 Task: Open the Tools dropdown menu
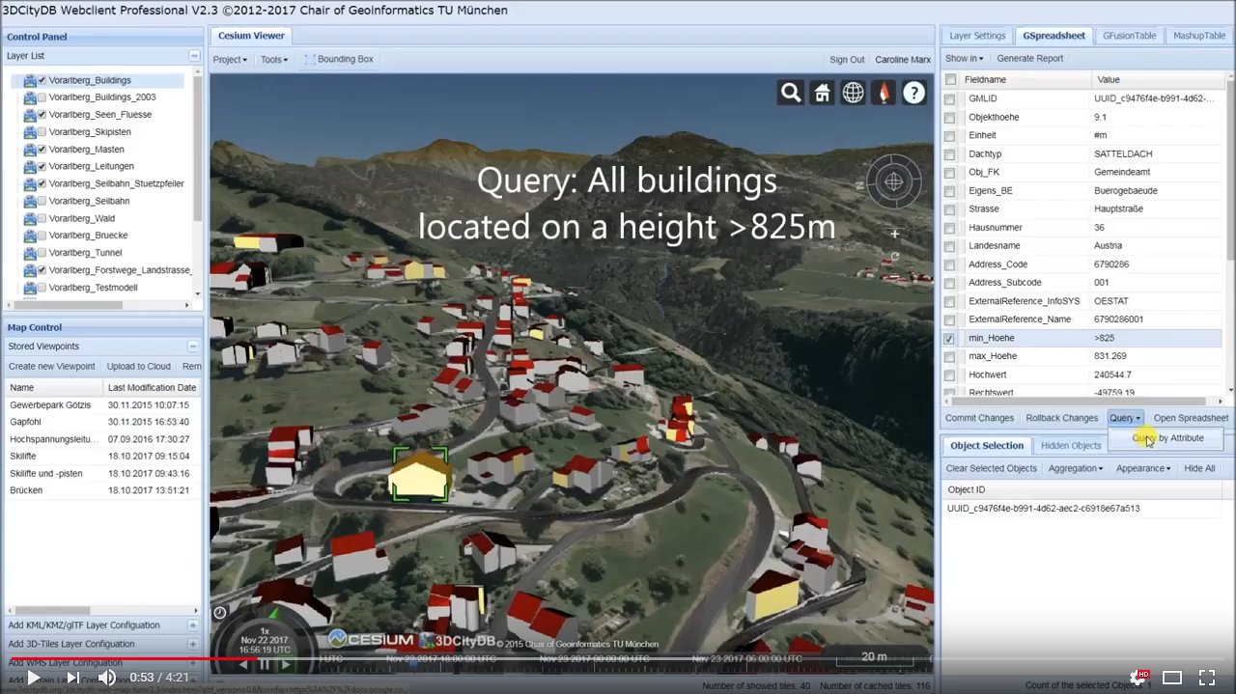(274, 59)
